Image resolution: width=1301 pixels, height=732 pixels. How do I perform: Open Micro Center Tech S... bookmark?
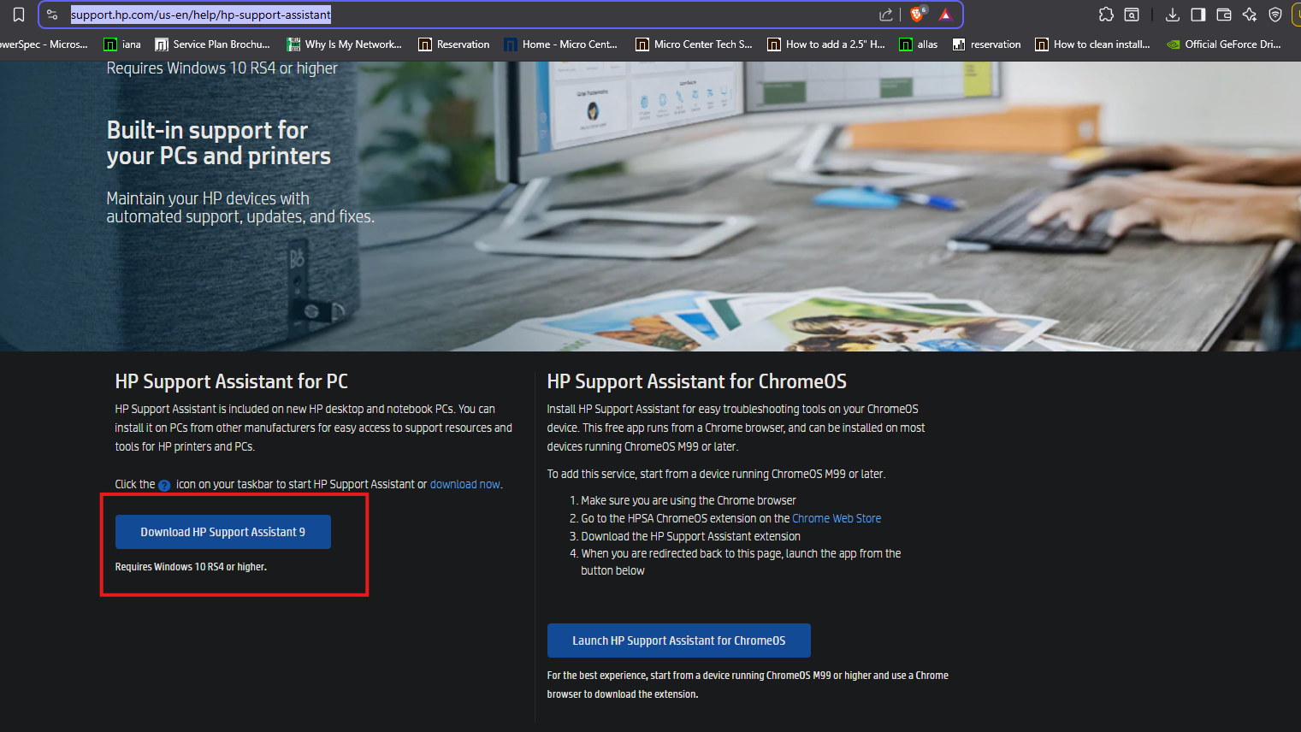point(695,44)
